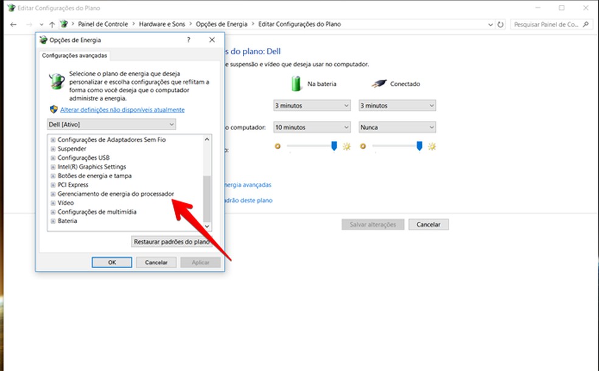The height and width of the screenshot is (371, 599).
Task: Click Cancelar in Opções de Energia dialog
Action: click(156, 262)
